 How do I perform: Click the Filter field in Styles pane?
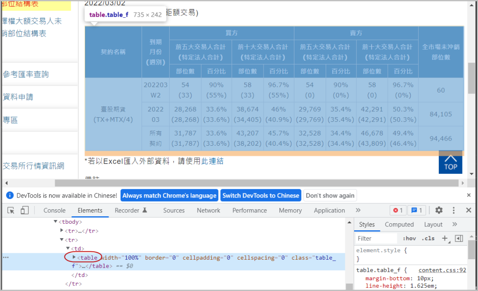(376, 238)
